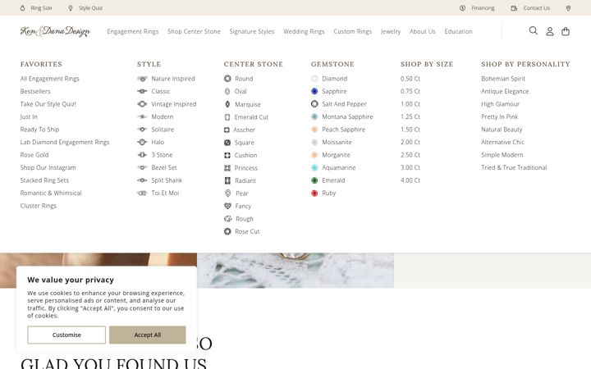Click the Ken & Dana Design logo
Viewport: 591px width, 369px height.
tap(55, 31)
